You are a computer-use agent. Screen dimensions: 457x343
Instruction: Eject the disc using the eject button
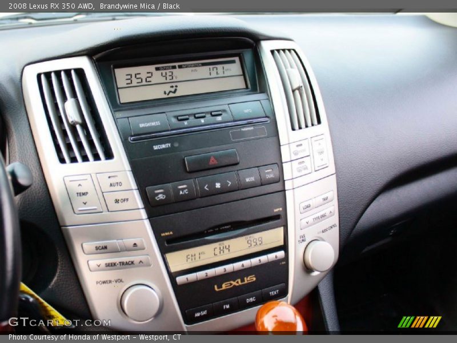tap(134, 245)
